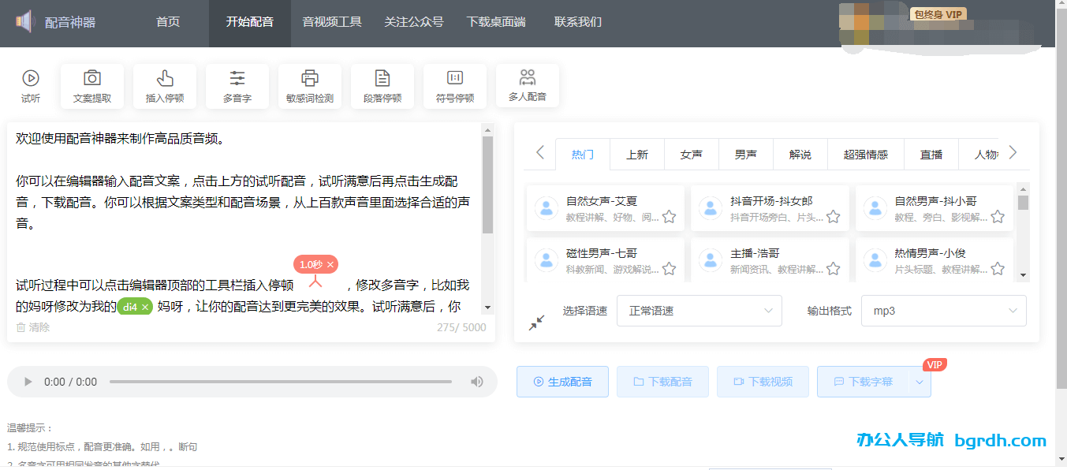Viewport: 1067px width, 470px height.
Task: Open the 多人配音 tool
Action: pyautogui.click(x=528, y=77)
